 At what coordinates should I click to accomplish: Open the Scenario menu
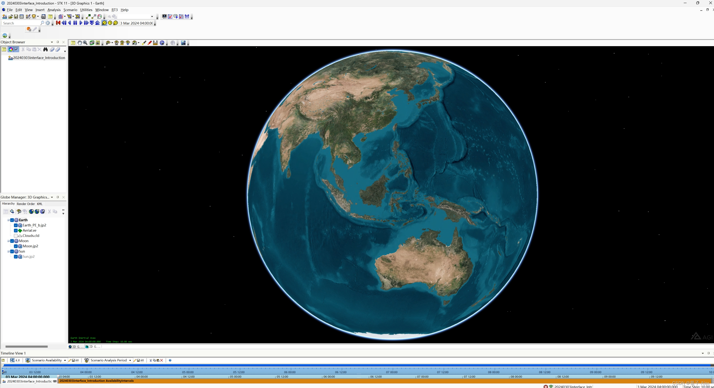(70, 10)
